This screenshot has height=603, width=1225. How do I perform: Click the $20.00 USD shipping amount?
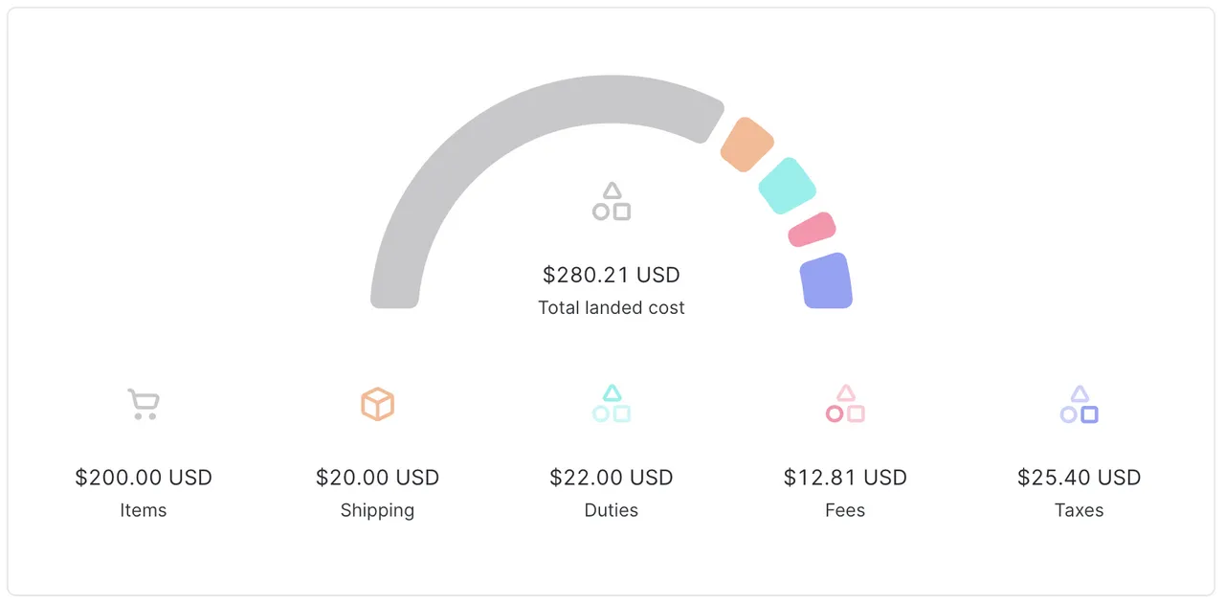point(377,478)
